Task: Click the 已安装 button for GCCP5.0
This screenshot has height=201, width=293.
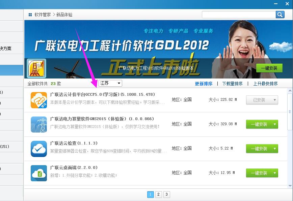Action: point(259,100)
